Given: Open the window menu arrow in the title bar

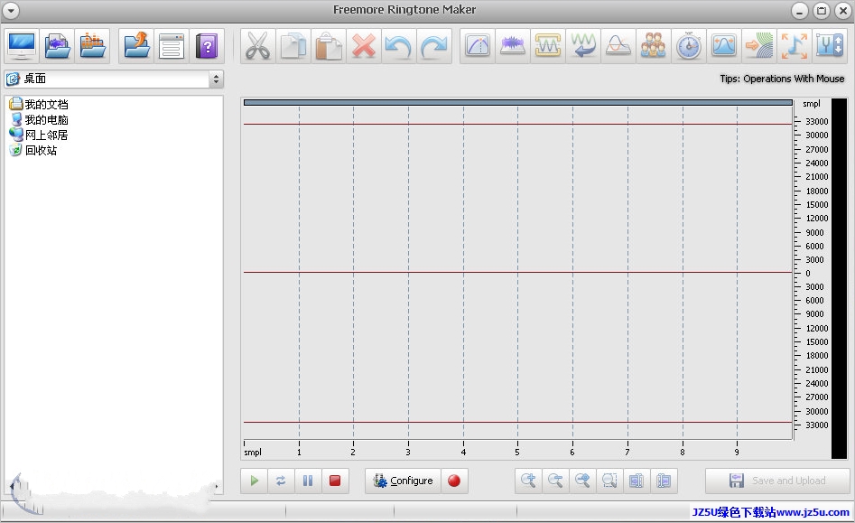Looking at the screenshot, I should (x=10, y=10).
